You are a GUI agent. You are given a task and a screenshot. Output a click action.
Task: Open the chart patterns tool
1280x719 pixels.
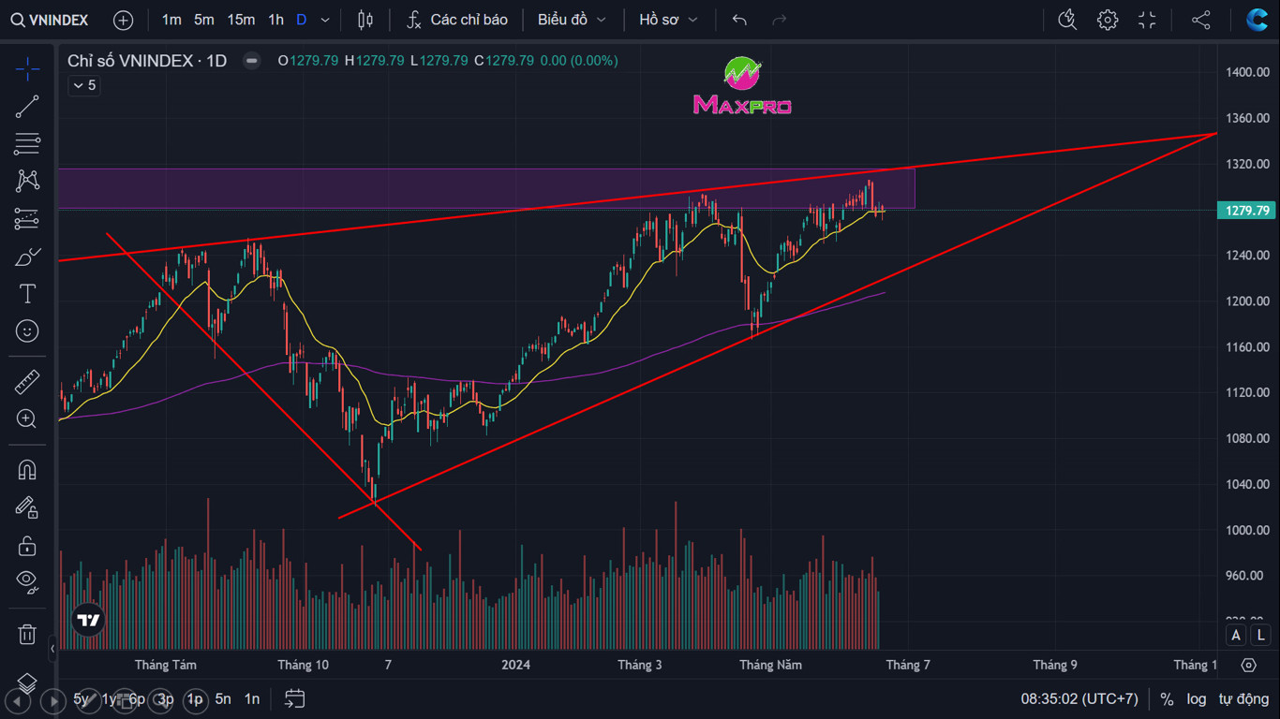(x=27, y=181)
